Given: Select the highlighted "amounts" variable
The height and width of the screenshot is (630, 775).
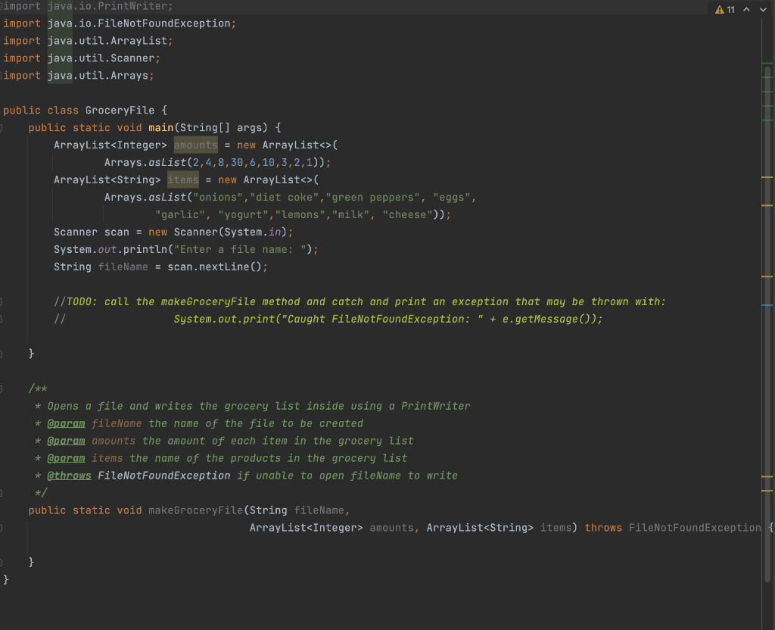Looking at the screenshot, I should click(195, 145).
